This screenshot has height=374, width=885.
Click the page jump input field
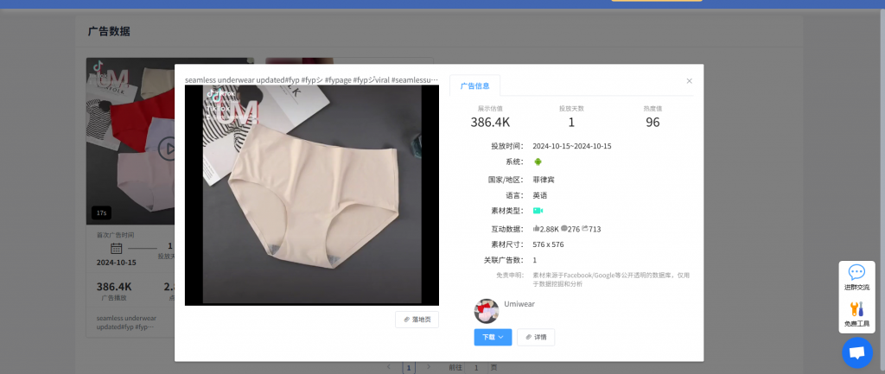475,368
